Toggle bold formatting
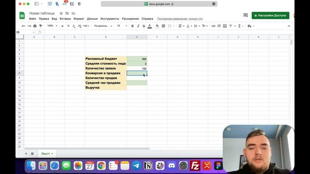The width and height of the screenshot is (310, 174). (x=132, y=26)
